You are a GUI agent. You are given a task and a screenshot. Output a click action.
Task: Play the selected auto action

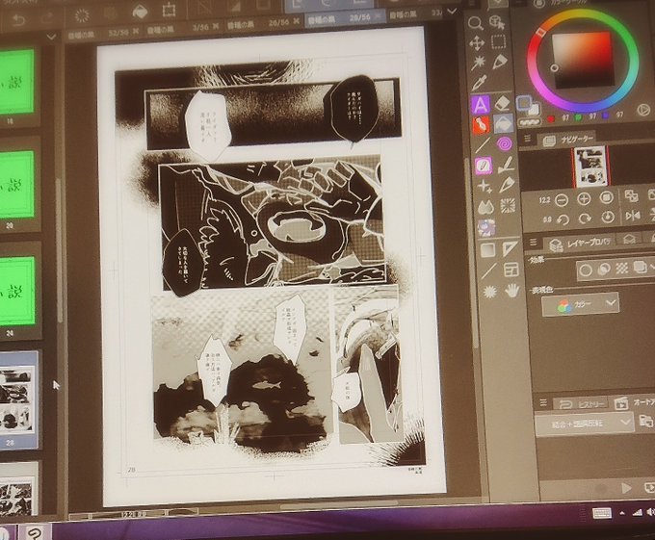(x=626, y=488)
